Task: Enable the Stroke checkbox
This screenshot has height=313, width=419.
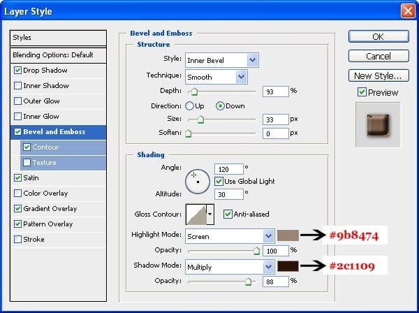Action: 17,239
